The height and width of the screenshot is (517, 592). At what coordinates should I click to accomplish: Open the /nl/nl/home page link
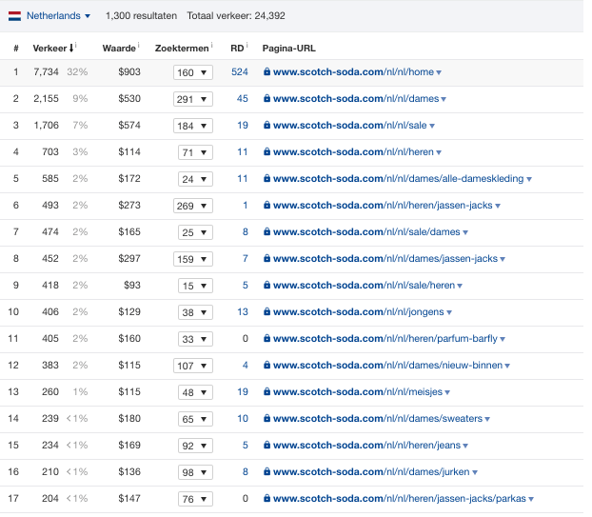tap(353, 71)
